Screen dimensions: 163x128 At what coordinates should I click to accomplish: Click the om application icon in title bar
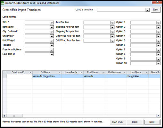[x=2, y=3]
